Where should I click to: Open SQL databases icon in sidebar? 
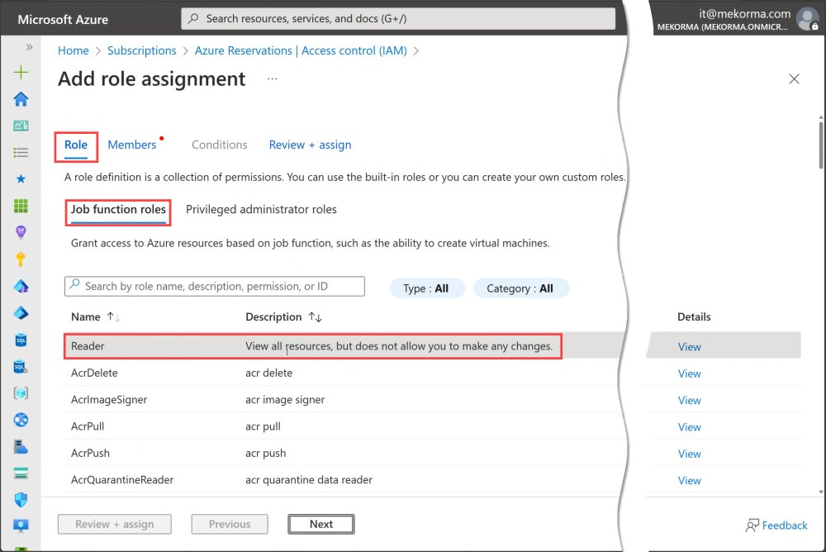[21, 340]
